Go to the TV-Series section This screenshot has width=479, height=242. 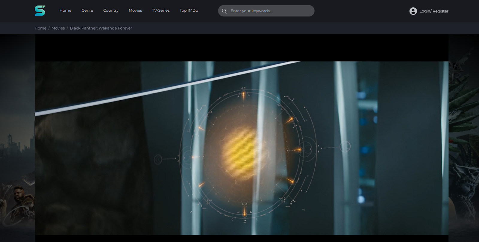[161, 10]
